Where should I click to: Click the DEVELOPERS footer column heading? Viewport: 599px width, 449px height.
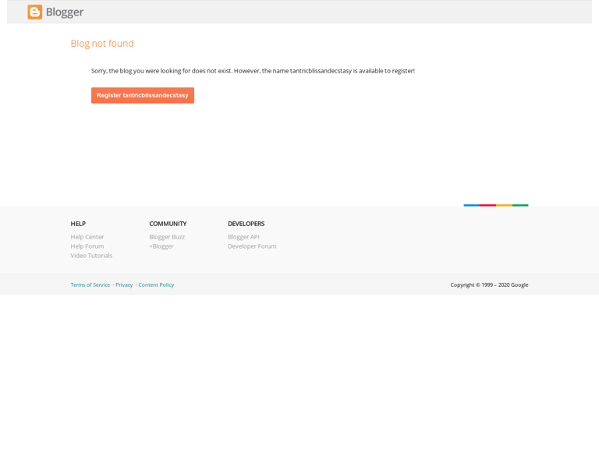pyautogui.click(x=246, y=224)
